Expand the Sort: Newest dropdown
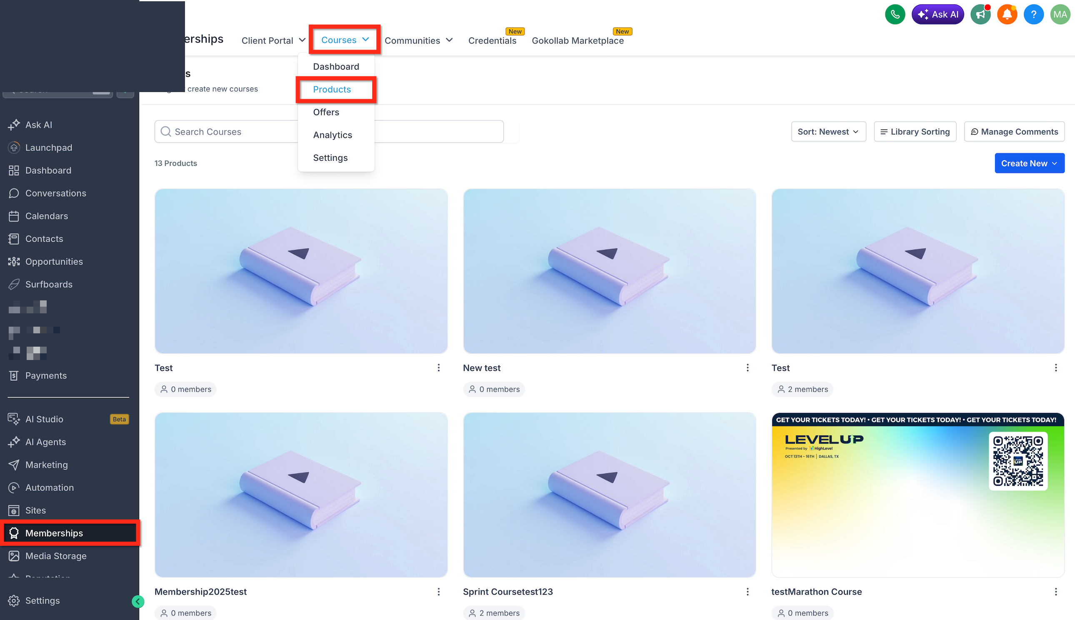 pyautogui.click(x=828, y=132)
